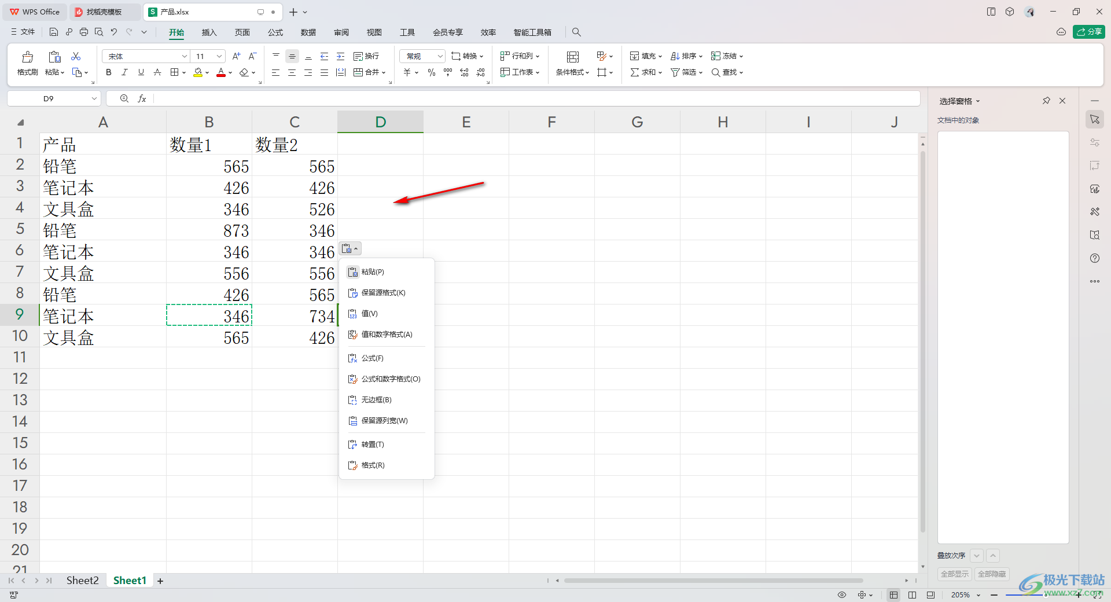Click the sidebar help question icon

tap(1095, 258)
